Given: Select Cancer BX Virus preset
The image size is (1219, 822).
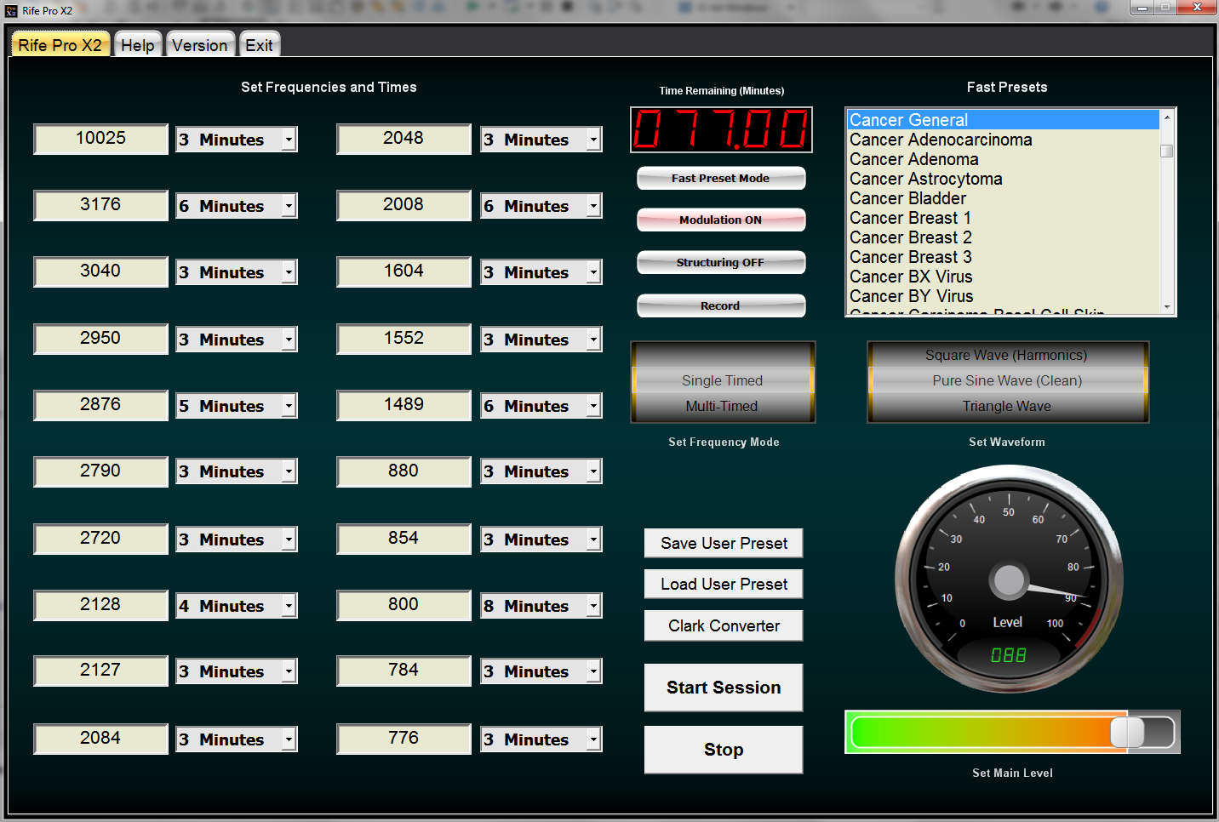Looking at the screenshot, I should click(x=1003, y=277).
